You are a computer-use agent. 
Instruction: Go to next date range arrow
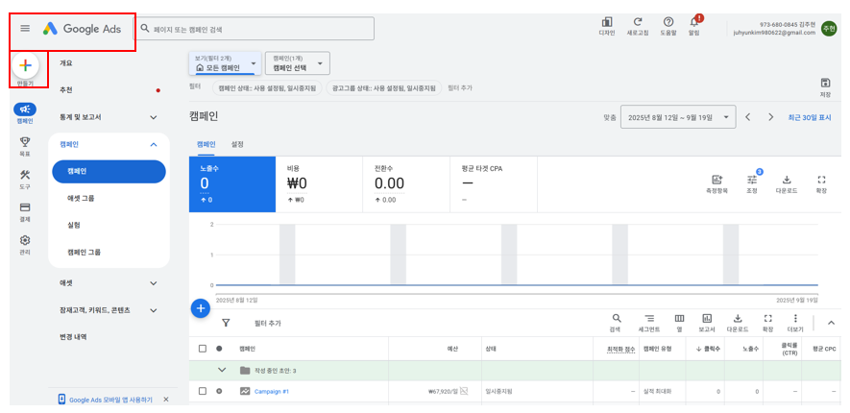point(771,117)
